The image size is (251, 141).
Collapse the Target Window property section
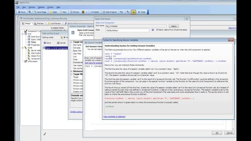(x=71, y=74)
